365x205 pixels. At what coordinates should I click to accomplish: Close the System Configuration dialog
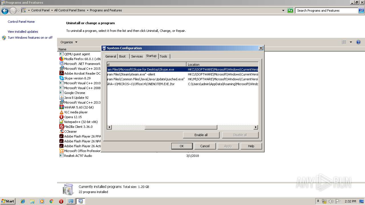click(x=261, y=48)
